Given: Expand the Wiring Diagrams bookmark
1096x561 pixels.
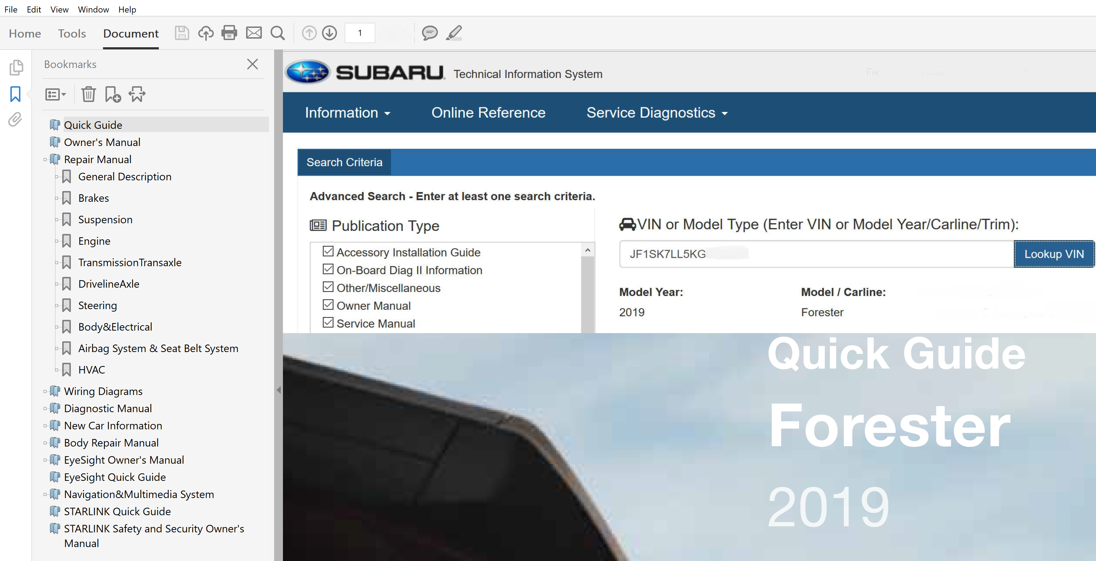Looking at the screenshot, I should [45, 391].
